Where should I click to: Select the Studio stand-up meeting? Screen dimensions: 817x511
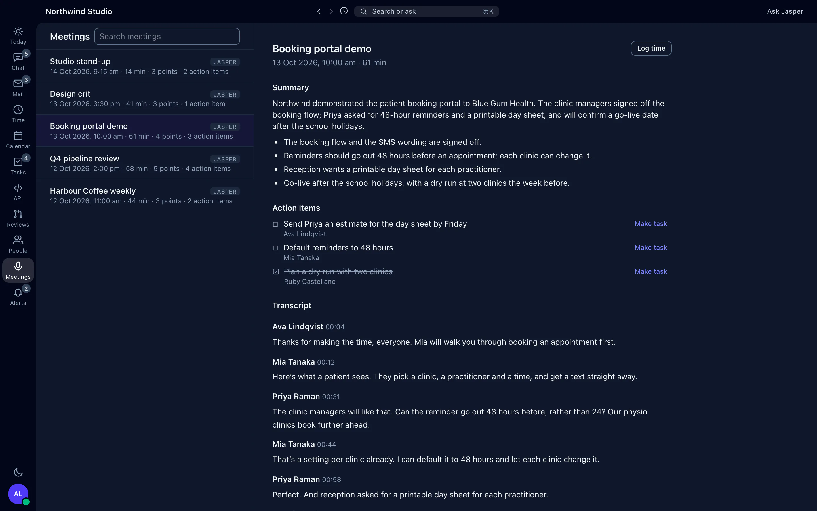pyautogui.click(x=145, y=66)
